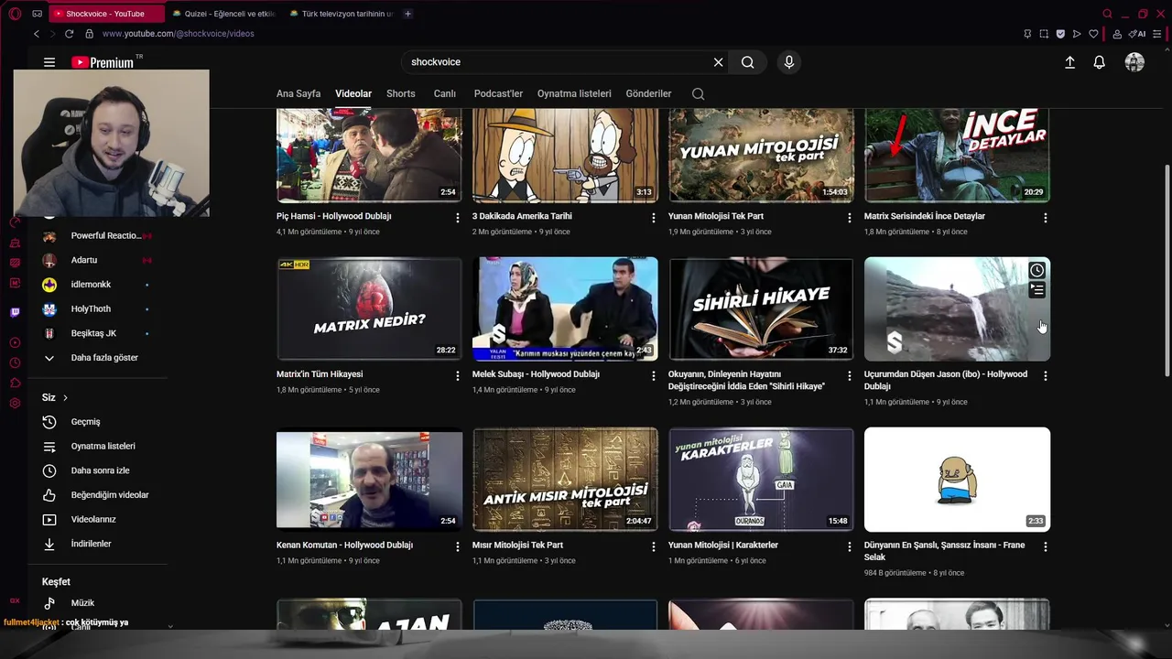Switch to Türk televizyon tarihinin browser tab

341,14
